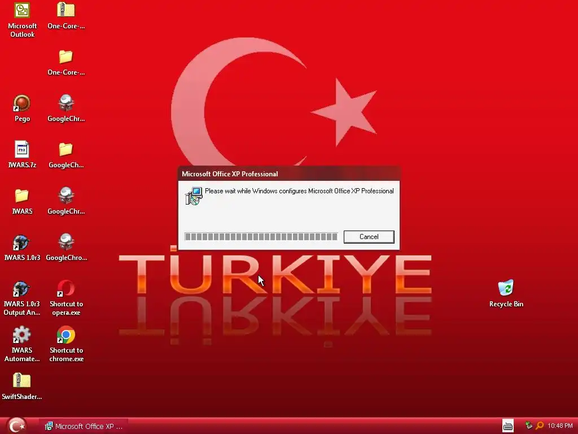Click the 10:48 PM clock
Screen dimensions: 578x434
[x=560, y=426]
